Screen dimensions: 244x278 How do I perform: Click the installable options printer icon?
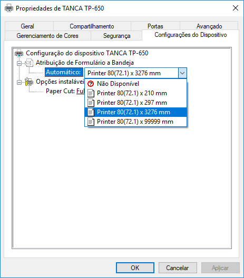point(29,82)
